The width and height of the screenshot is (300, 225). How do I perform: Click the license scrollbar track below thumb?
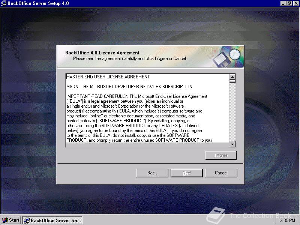tap(232, 112)
